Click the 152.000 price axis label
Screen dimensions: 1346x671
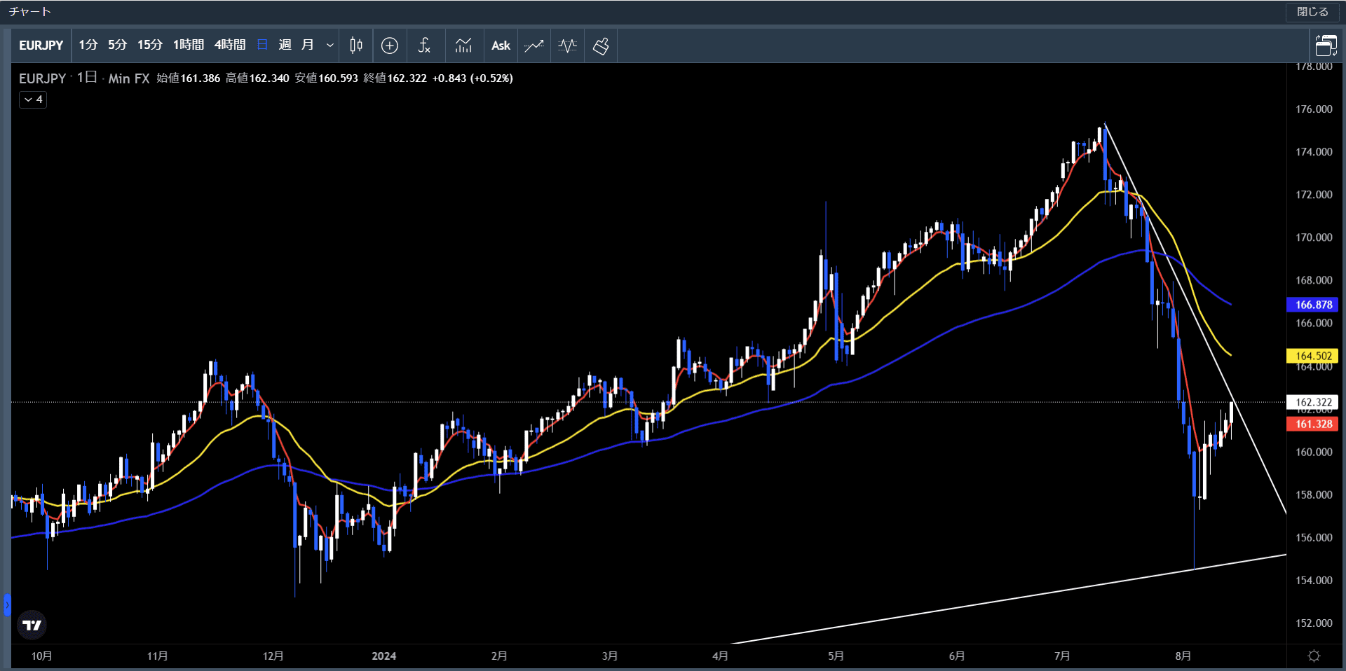tap(1314, 623)
